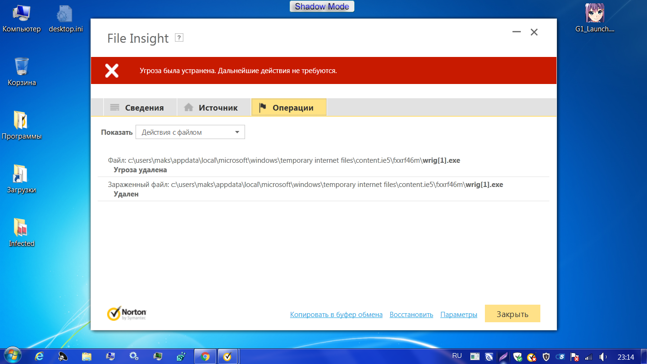Screen dimensions: 647x364
Task: Open the volume speaker tray icon
Action: point(603,356)
